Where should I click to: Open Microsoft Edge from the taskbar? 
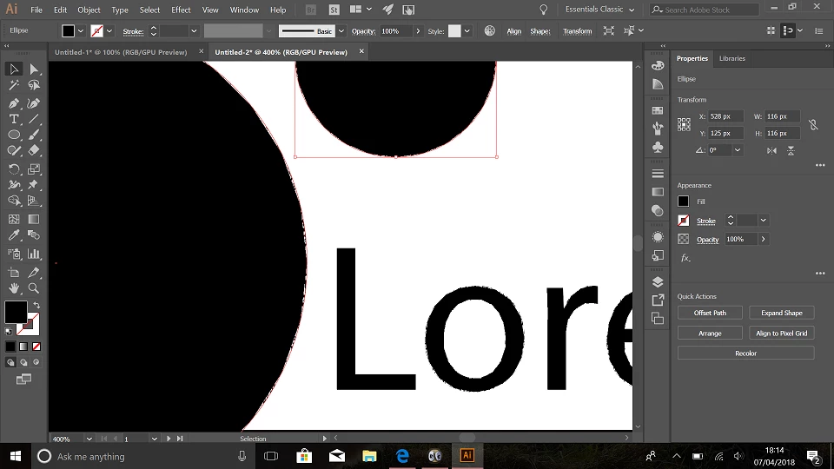(402, 456)
